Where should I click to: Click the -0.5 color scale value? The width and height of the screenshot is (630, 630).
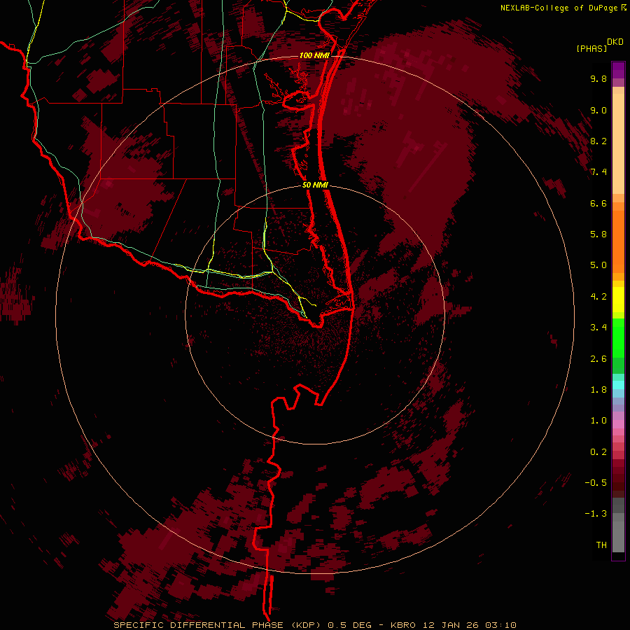point(596,483)
